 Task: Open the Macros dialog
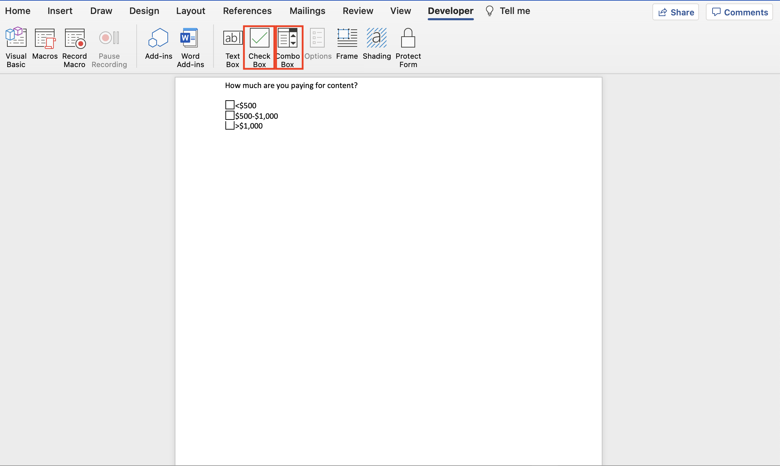coord(45,44)
